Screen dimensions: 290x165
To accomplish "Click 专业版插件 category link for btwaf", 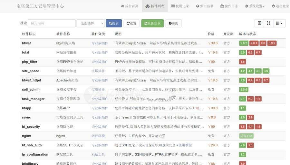I will [100, 43].
